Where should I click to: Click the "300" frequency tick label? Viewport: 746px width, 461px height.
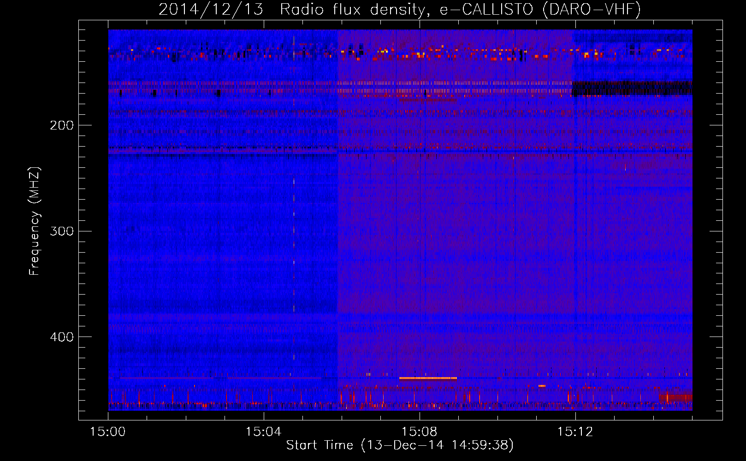point(62,231)
